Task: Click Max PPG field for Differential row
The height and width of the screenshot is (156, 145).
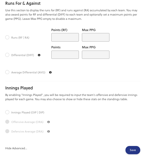Action: pyautogui.click(x=96, y=55)
